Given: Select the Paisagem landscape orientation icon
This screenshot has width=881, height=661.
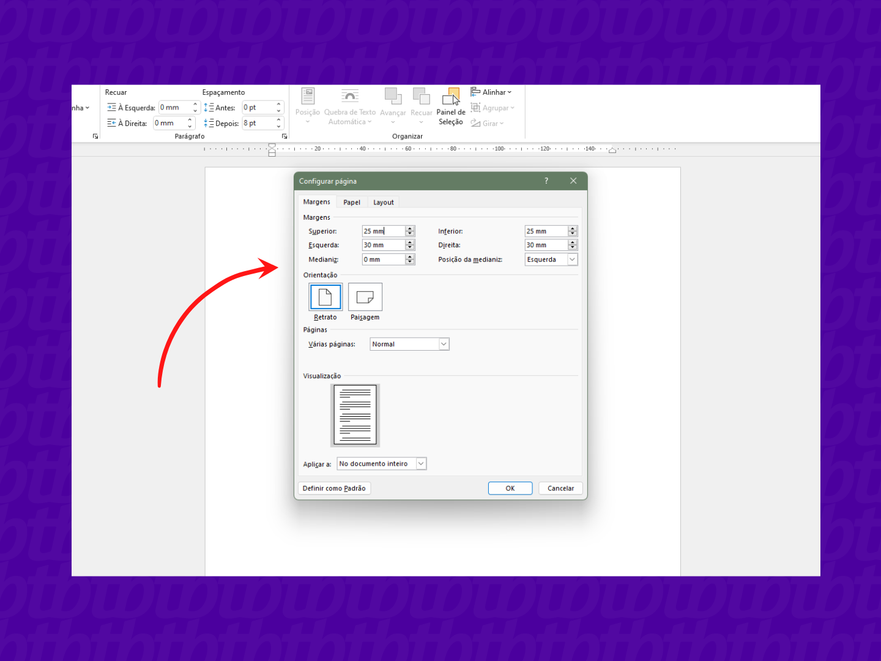Looking at the screenshot, I should 365,297.
